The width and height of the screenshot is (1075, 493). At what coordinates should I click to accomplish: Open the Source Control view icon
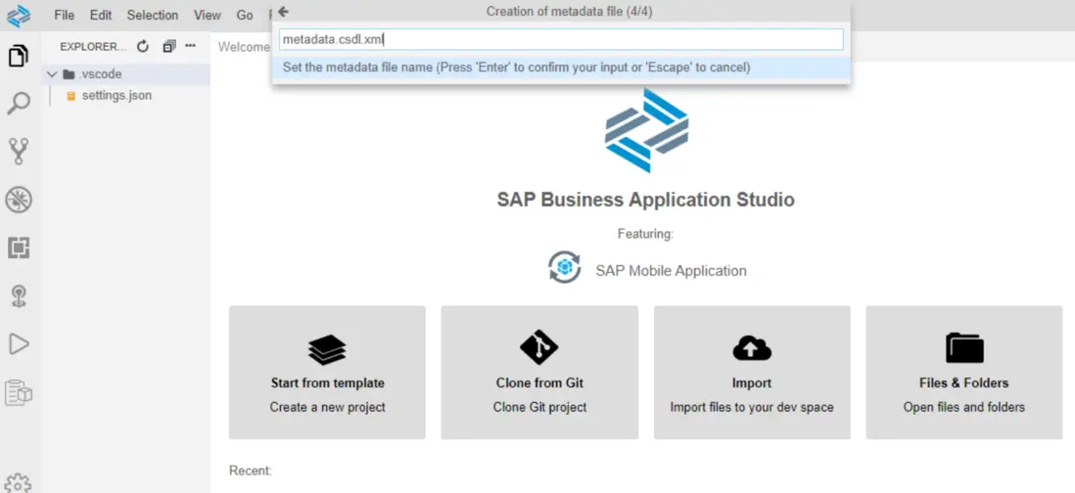point(19,151)
